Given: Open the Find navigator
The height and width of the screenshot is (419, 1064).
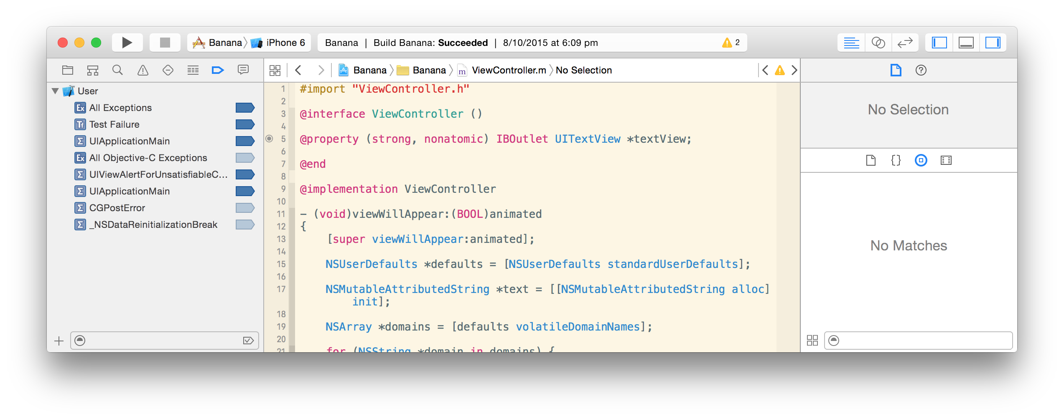Looking at the screenshot, I should [x=118, y=70].
